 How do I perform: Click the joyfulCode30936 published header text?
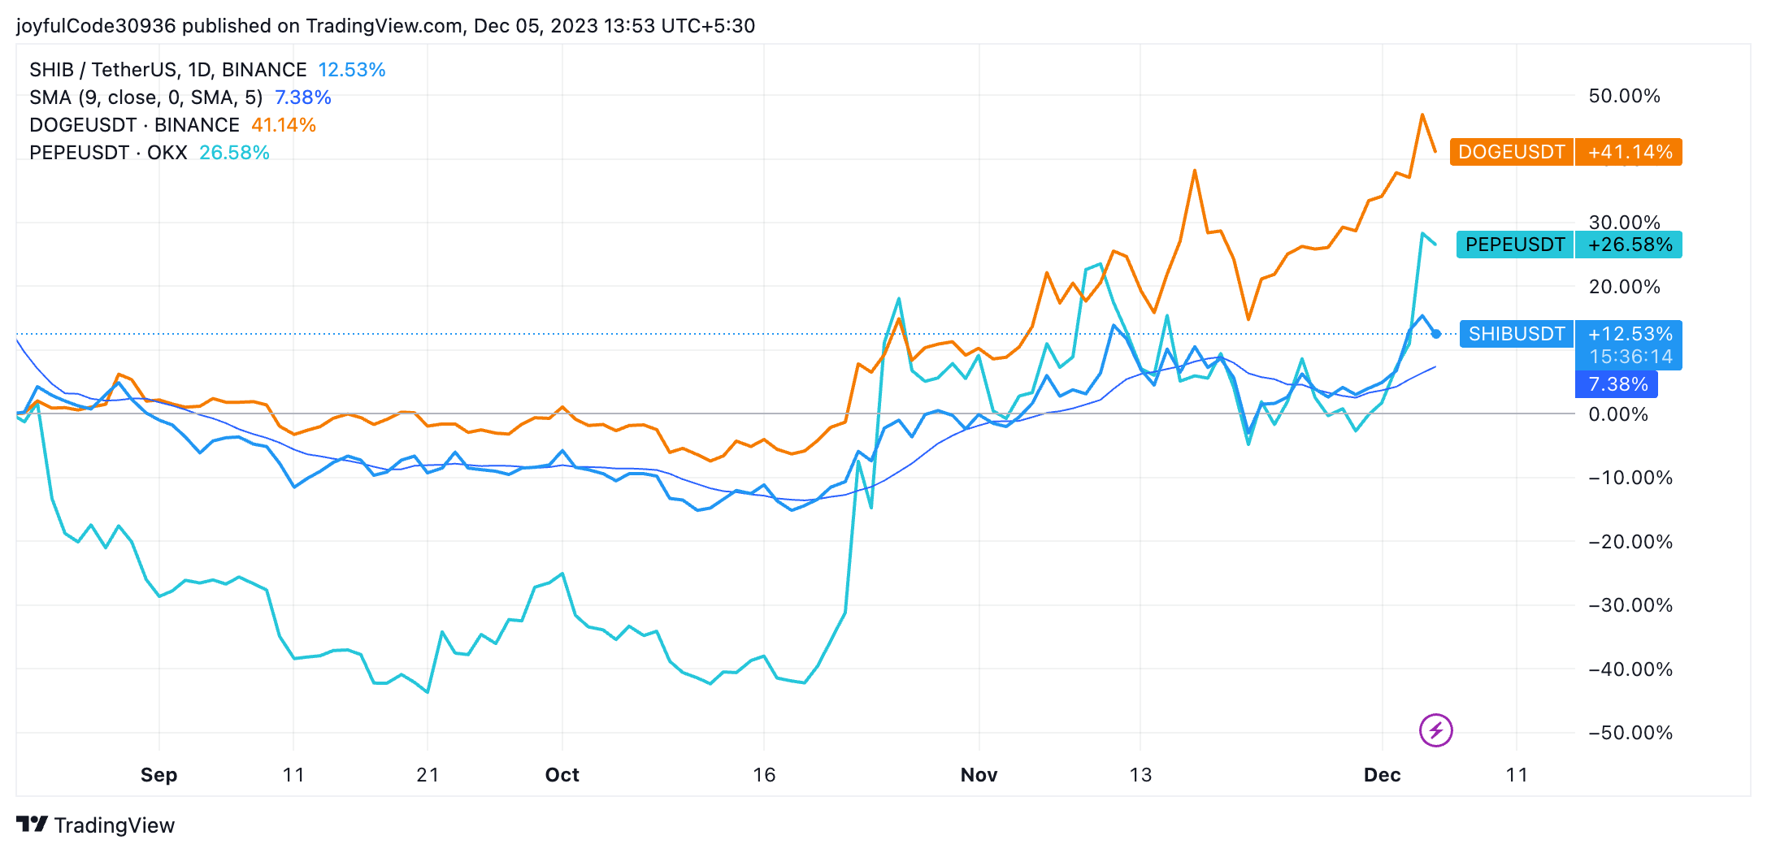[385, 26]
